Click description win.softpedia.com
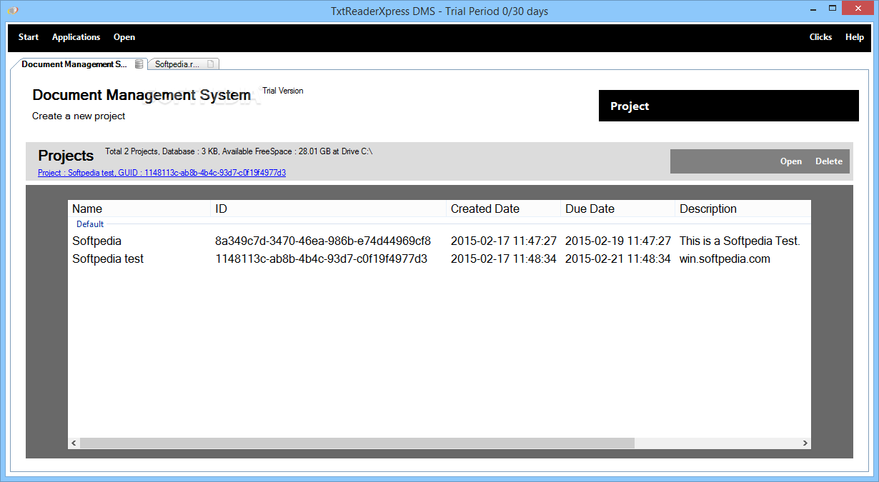 725,259
